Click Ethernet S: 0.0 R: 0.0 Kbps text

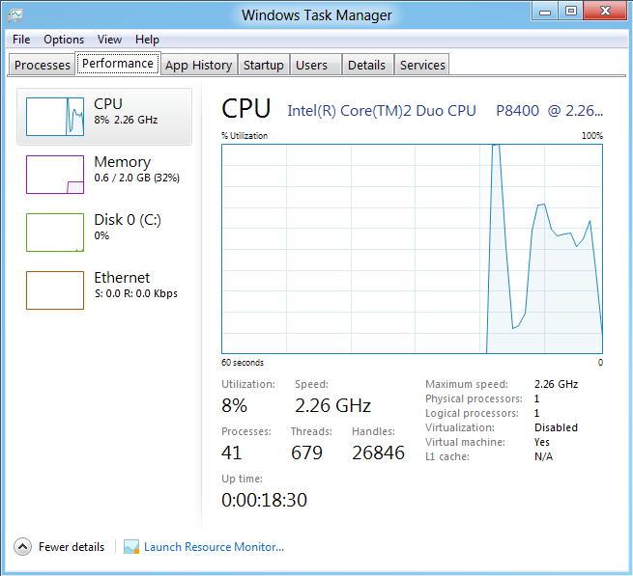(x=136, y=293)
